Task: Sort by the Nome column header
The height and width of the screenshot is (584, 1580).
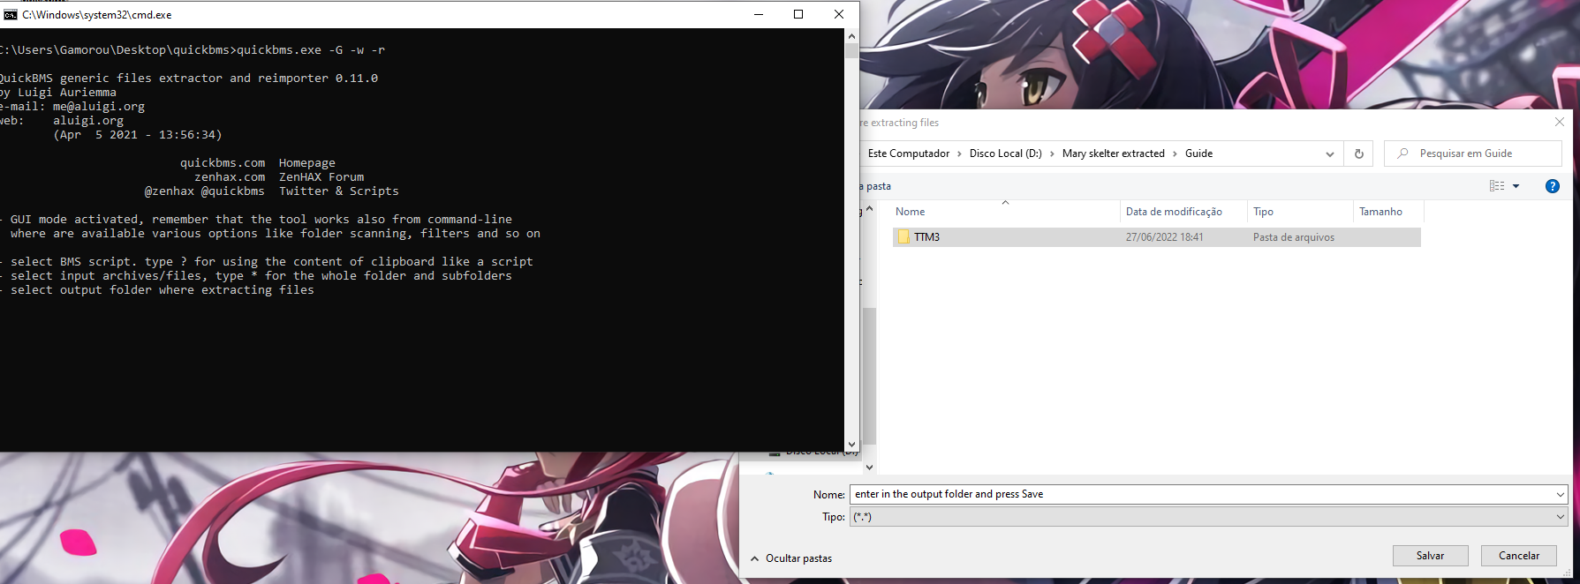Action: [x=1005, y=212]
